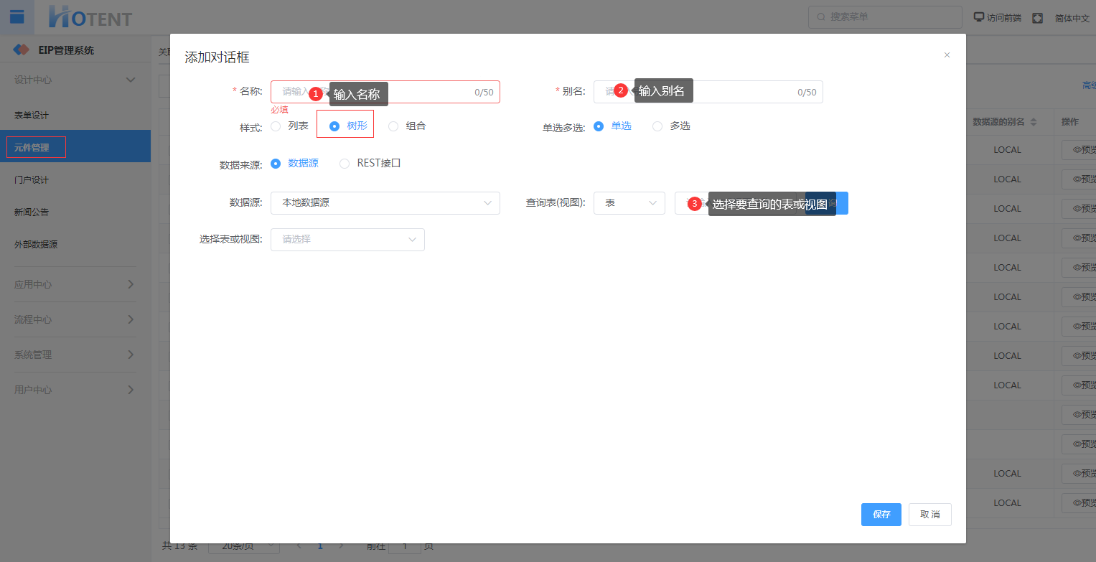The height and width of the screenshot is (562, 1096).
Task: Click the hamburger menu icon top-left
Action: pos(17,17)
